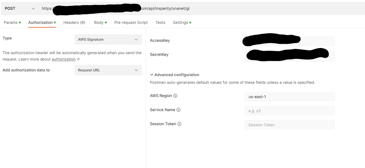Switch to the Params tab
The height and width of the screenshot is (168, 365).
[x=11, y=23]
